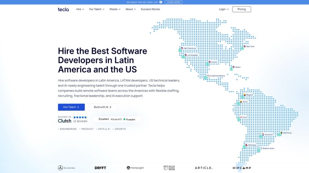Click the Trustpilot star icon
The height and width of the screenshot is (173, 309).
[124, 119]
